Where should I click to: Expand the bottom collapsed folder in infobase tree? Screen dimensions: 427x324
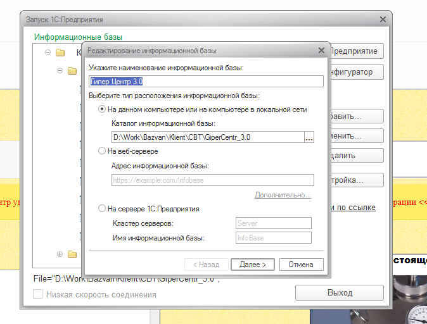(60, 254)
